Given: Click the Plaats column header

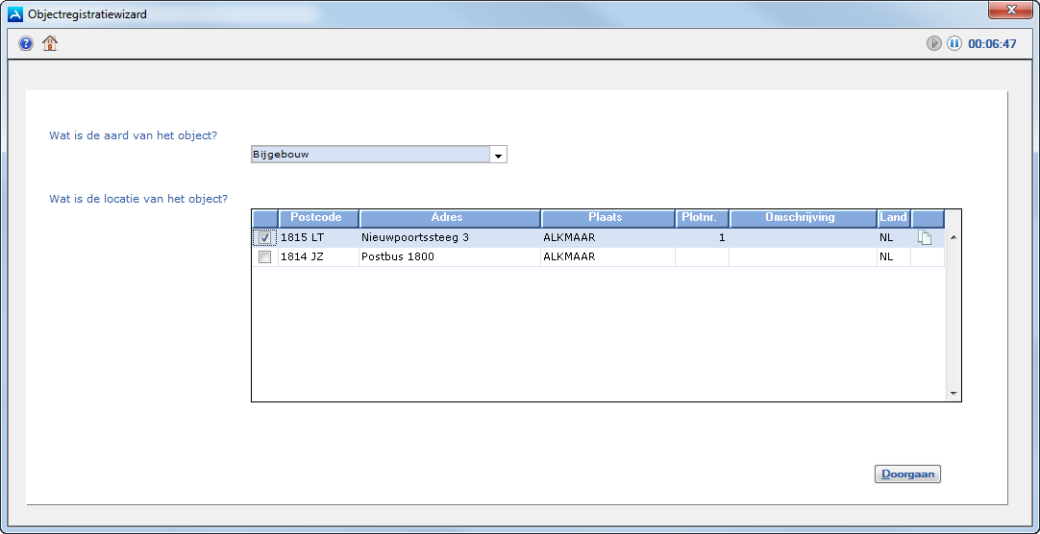Looking at the screenshot, I should point(607,218).
